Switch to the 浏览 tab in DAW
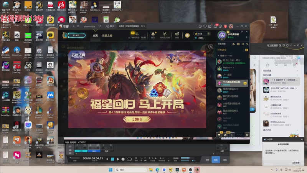 (224, 160)
